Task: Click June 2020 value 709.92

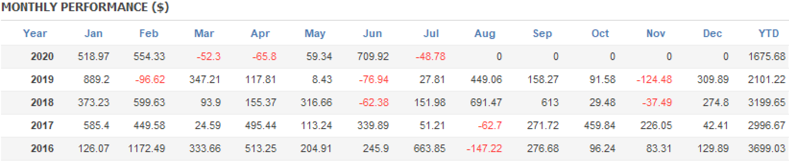Action: 373,57
